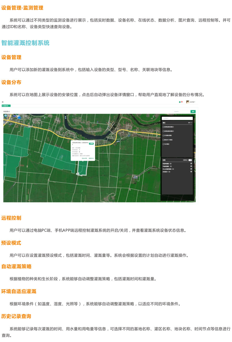The height and width of the screenshot is (342, 232).
Task: Toggle visibility of the first device type
Action: (191, 163)
